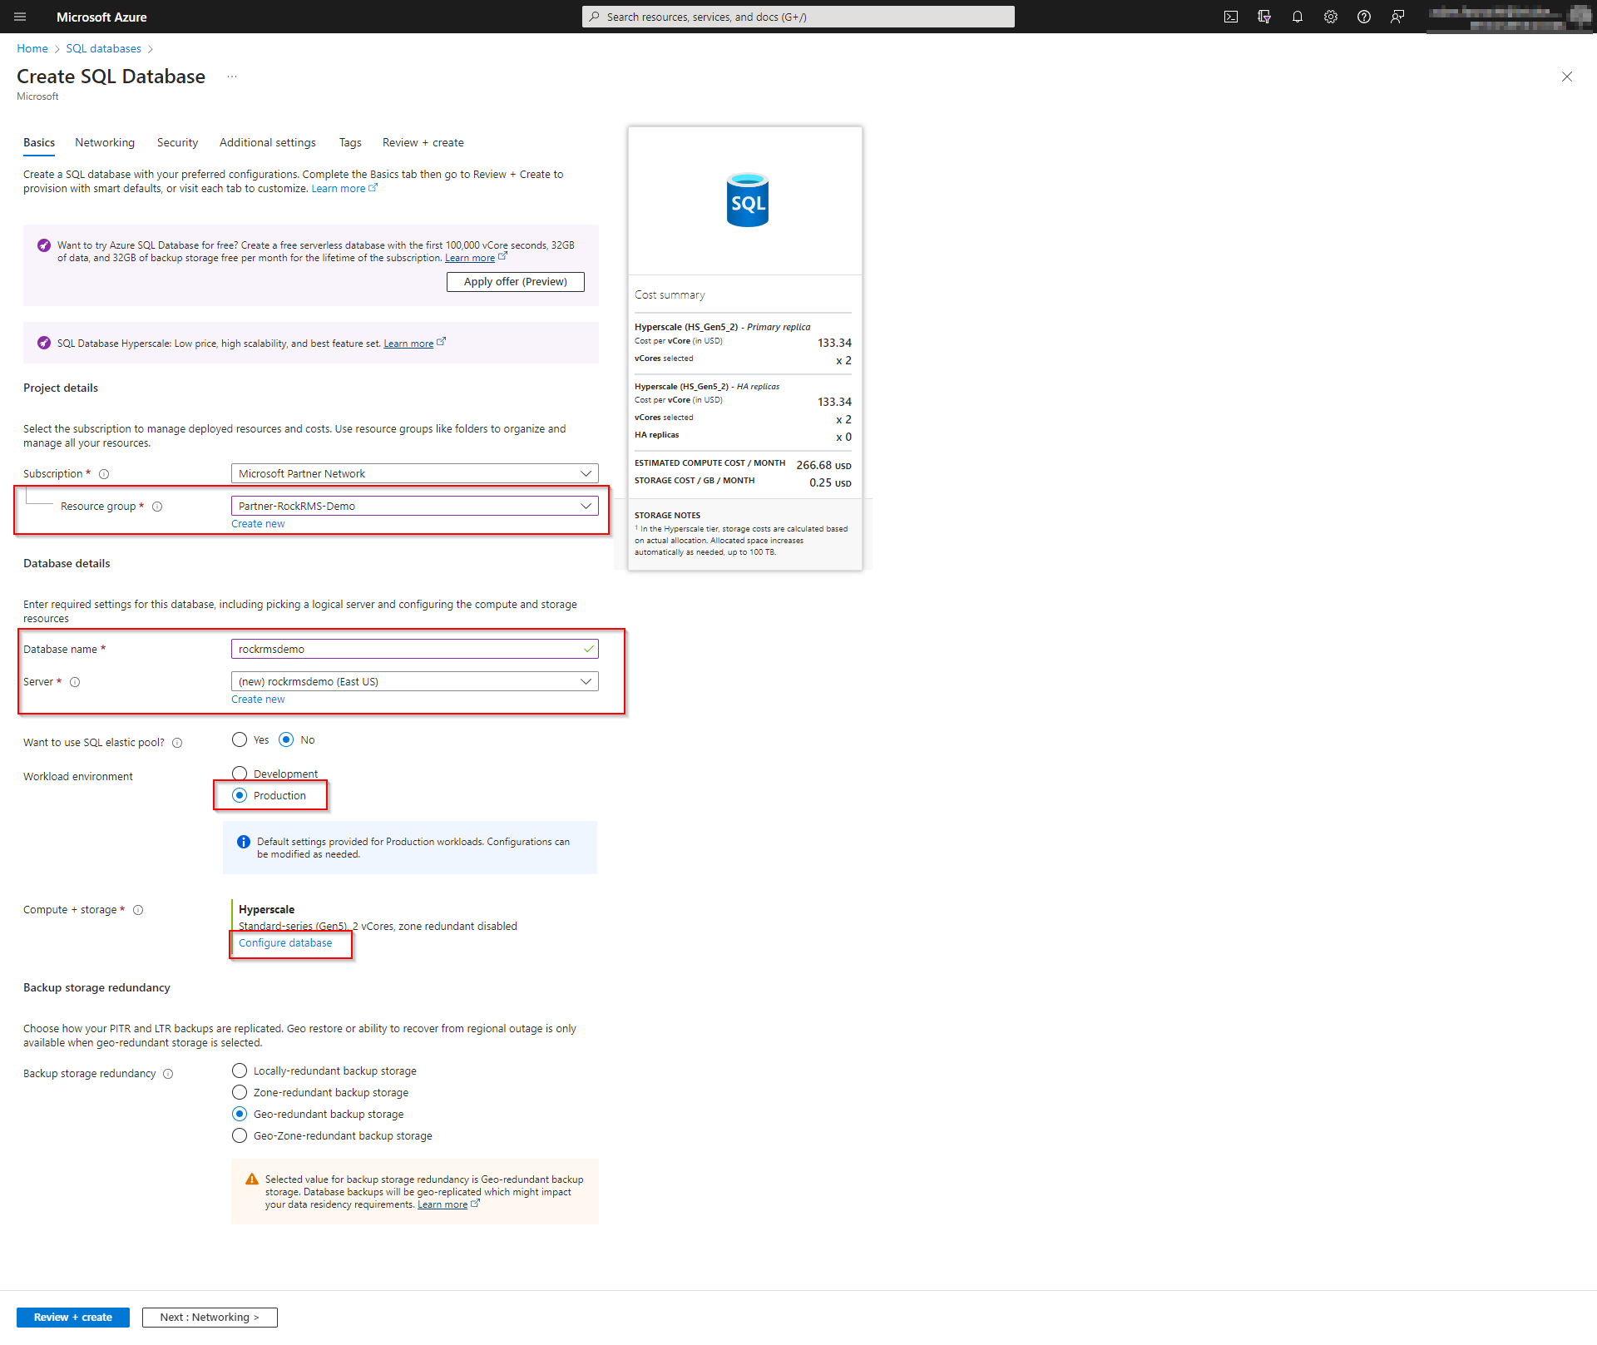Open the Help question-mark icon
The width and height of the screenshot is (1597, 1345).
pyautogui.click(x=1364, y=17)
